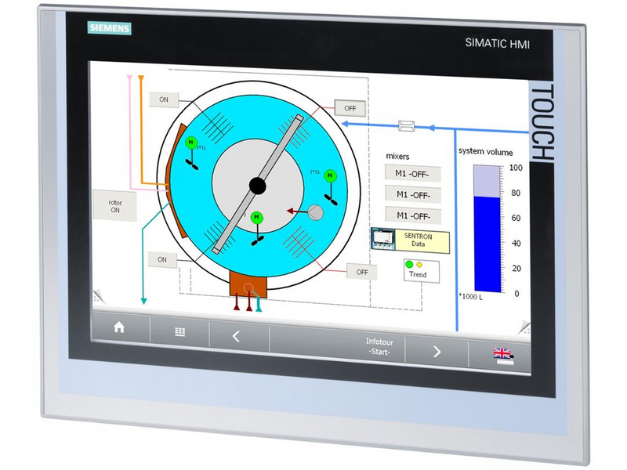The image size is (627, 470).
Task: Open the Trend view
Action: (422, 271)
